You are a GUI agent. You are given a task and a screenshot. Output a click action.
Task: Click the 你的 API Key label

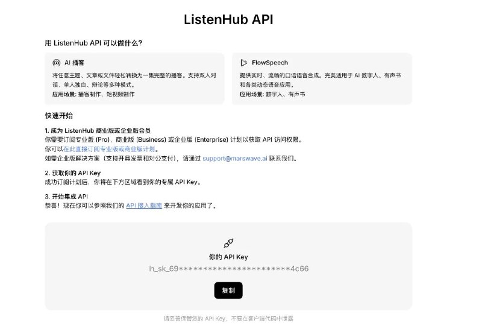pos(228,257)
